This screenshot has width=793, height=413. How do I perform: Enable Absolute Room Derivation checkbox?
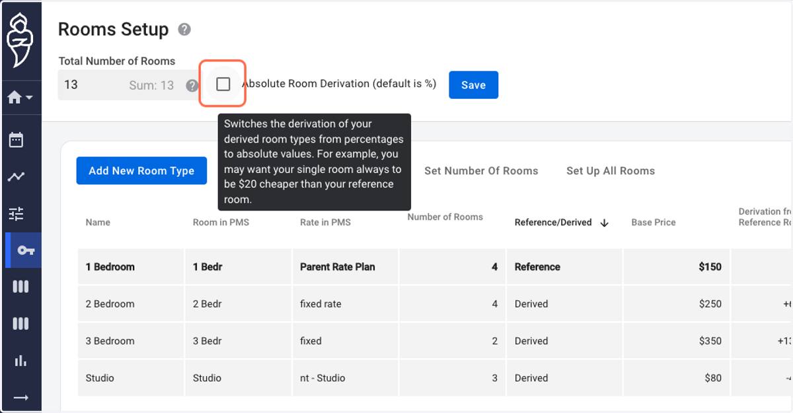pos(223,84)
